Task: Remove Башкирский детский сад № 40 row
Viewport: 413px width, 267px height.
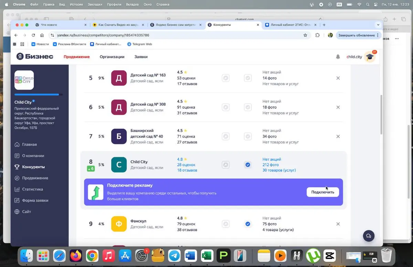Action: coord(338,136)
